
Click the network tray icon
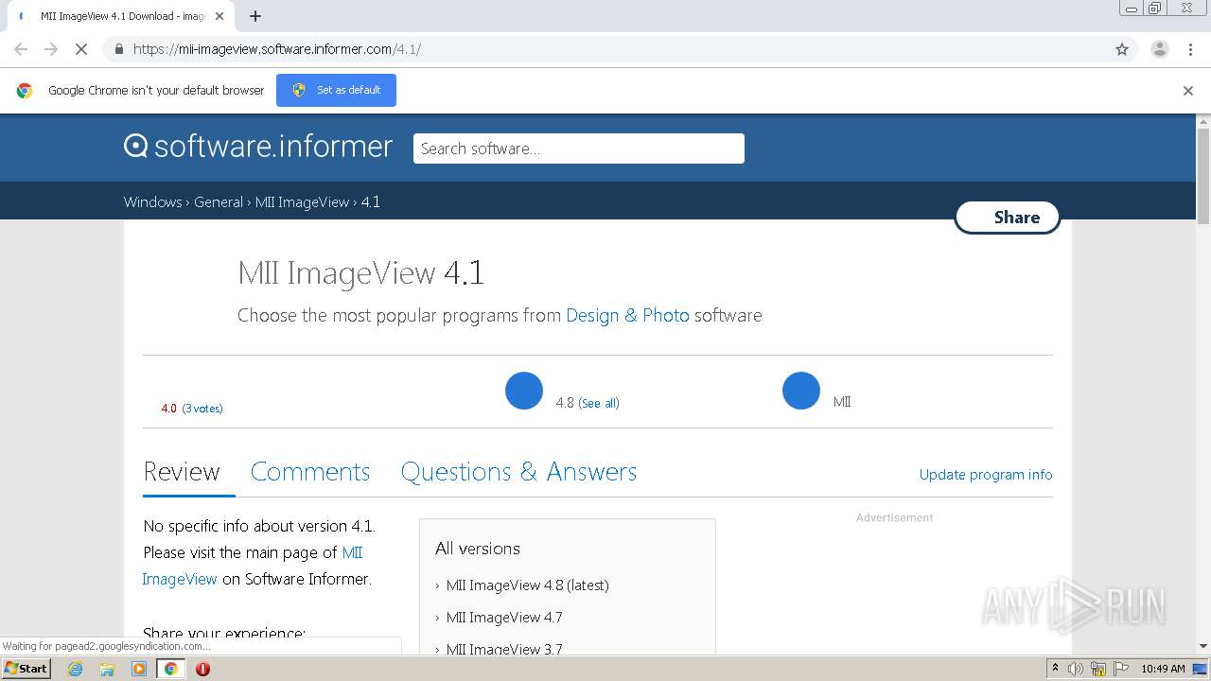coord(1098,669)
